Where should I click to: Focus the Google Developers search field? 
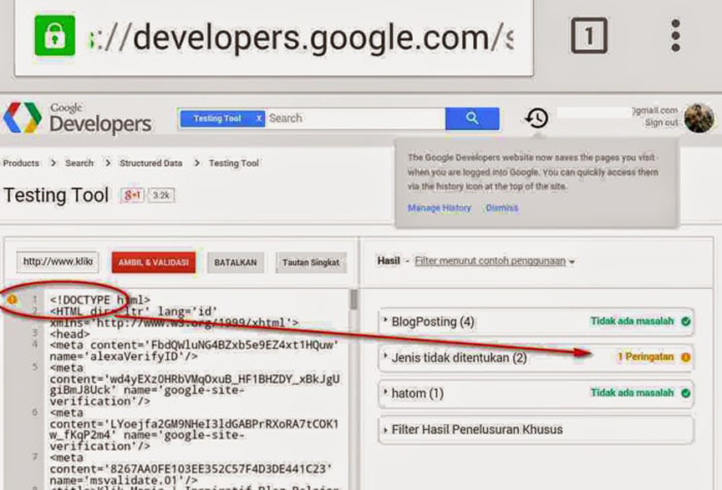355,119
